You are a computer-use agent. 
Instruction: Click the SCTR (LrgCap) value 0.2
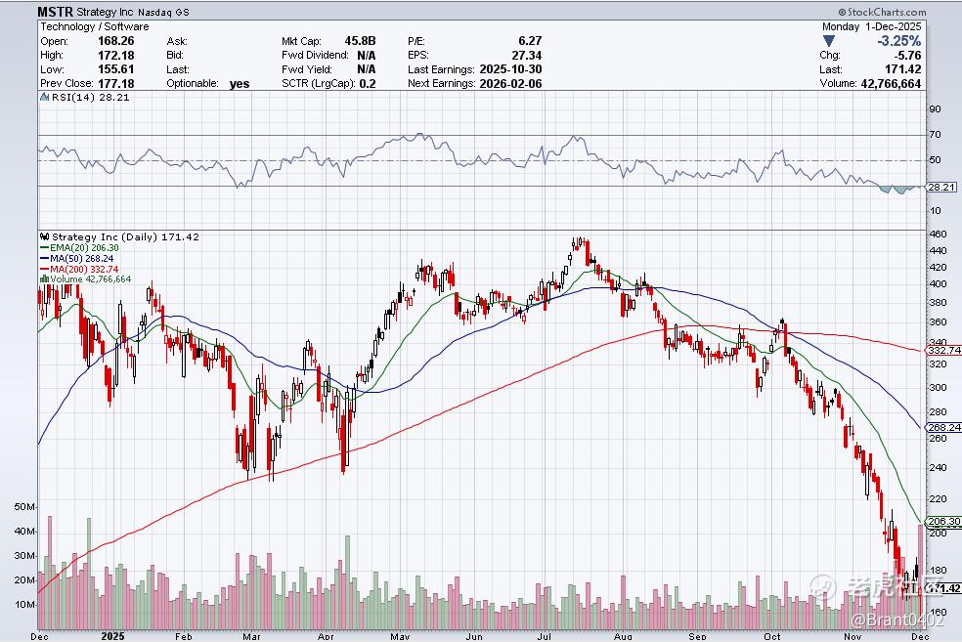pyautogui.click(x=368, y=83)
